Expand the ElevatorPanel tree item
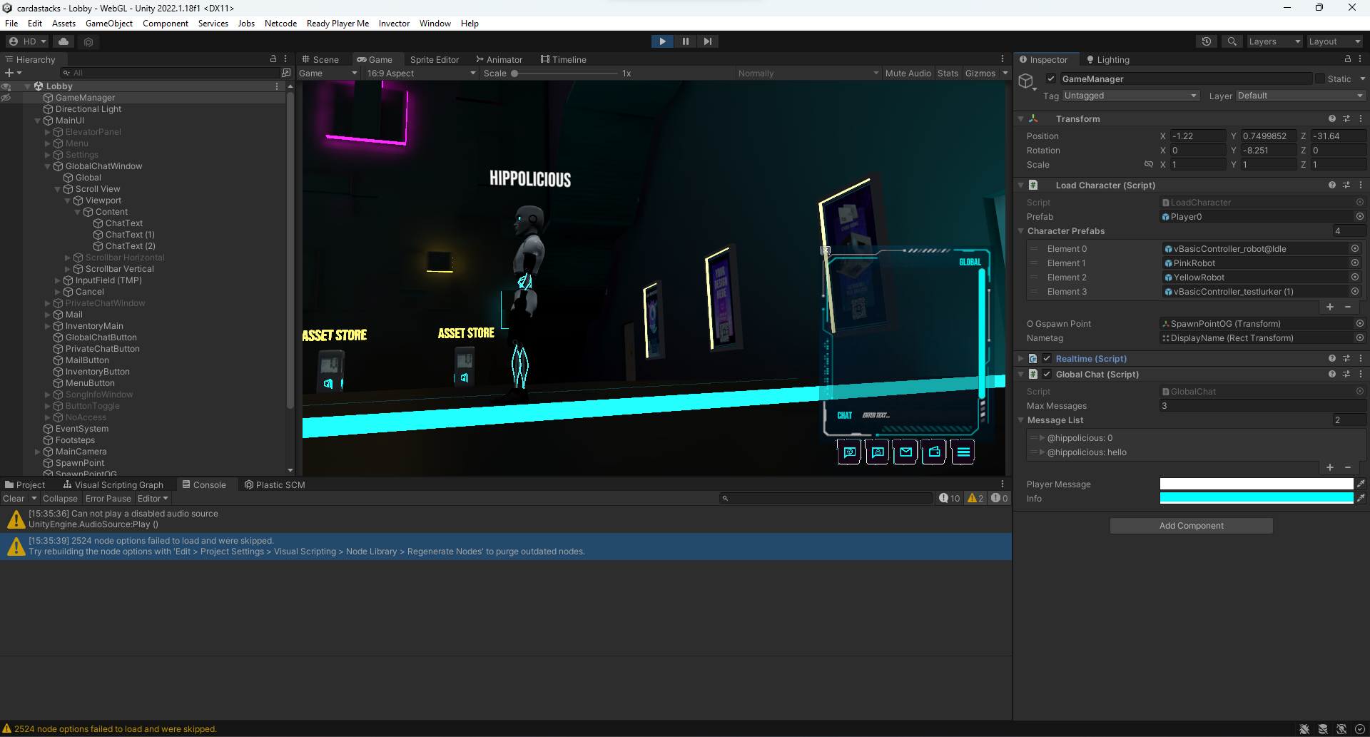The width and height of the screenshot is (1370, 737). (48, 132)
